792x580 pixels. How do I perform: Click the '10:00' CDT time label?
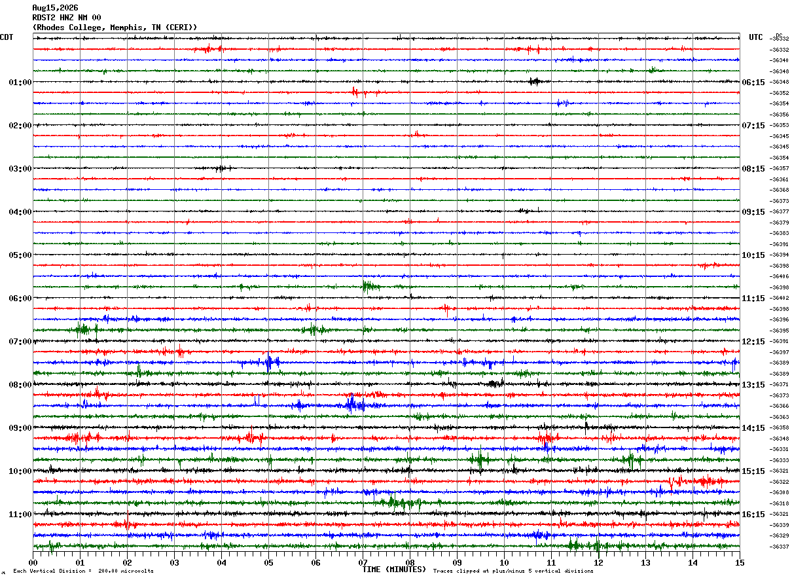click(20, 471)
